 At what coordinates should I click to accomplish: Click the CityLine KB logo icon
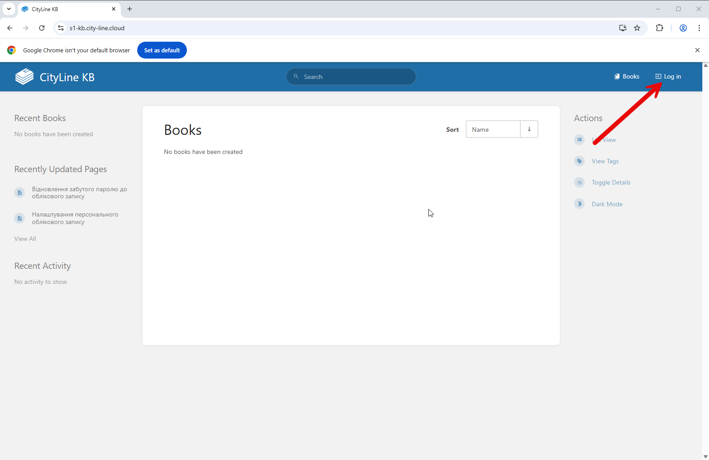[24, 77]
